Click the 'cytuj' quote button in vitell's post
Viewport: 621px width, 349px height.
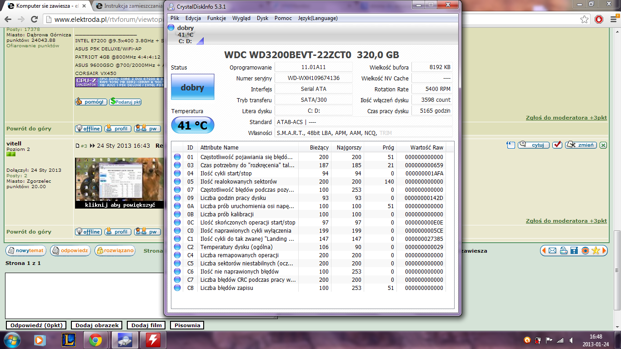click(534, 145)
